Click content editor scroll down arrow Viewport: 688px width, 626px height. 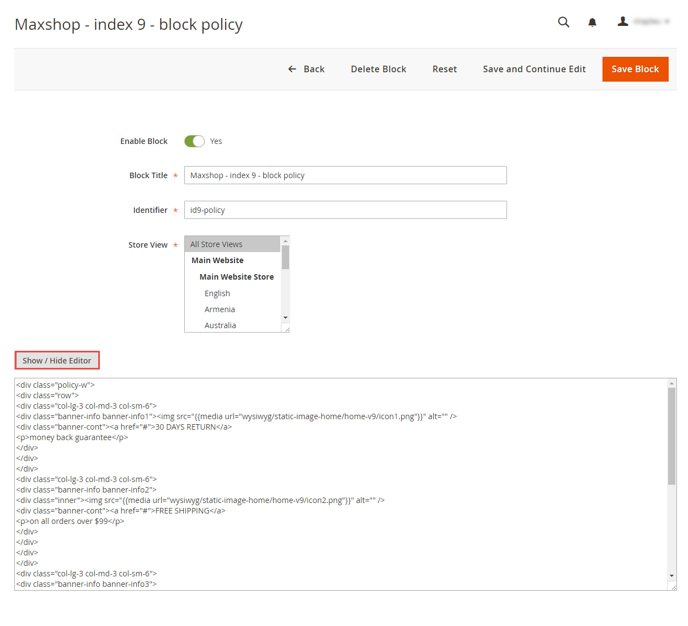pyautogui.click(x=671, y=575)
